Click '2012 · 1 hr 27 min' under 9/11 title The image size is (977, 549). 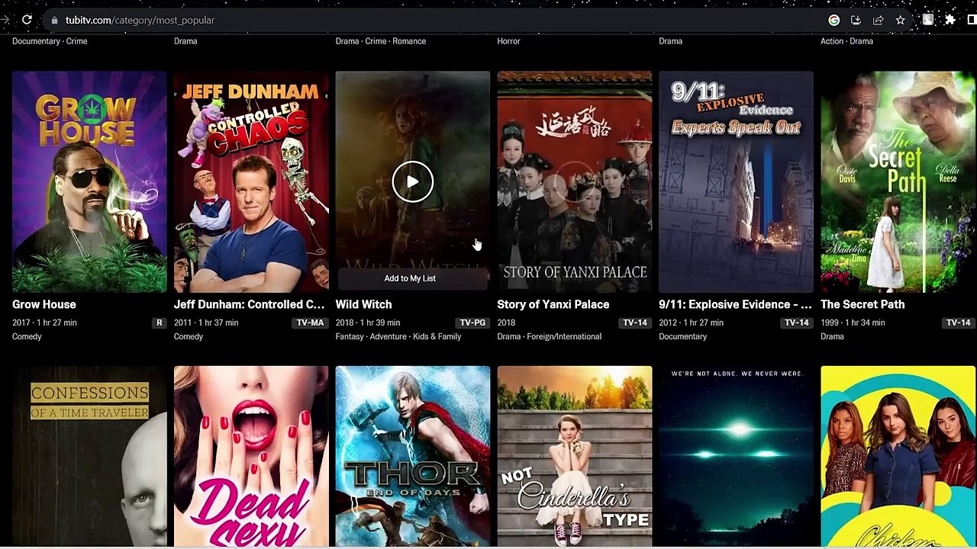(692, 323)
